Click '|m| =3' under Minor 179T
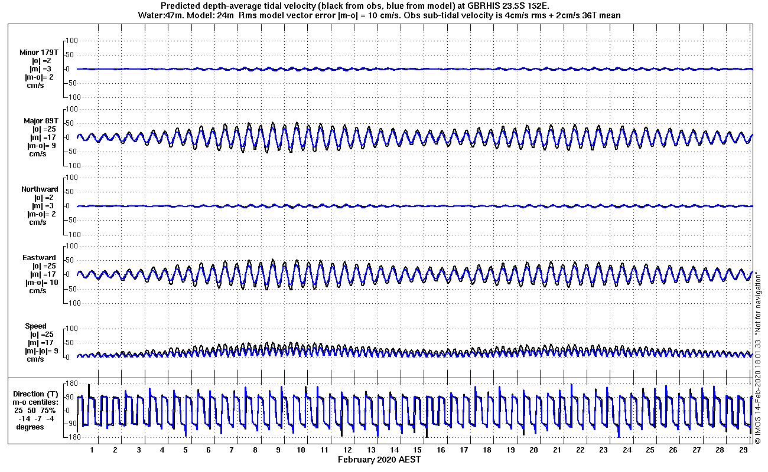Image resolution: width=768 pixels, height=472 pixels. 41,69
